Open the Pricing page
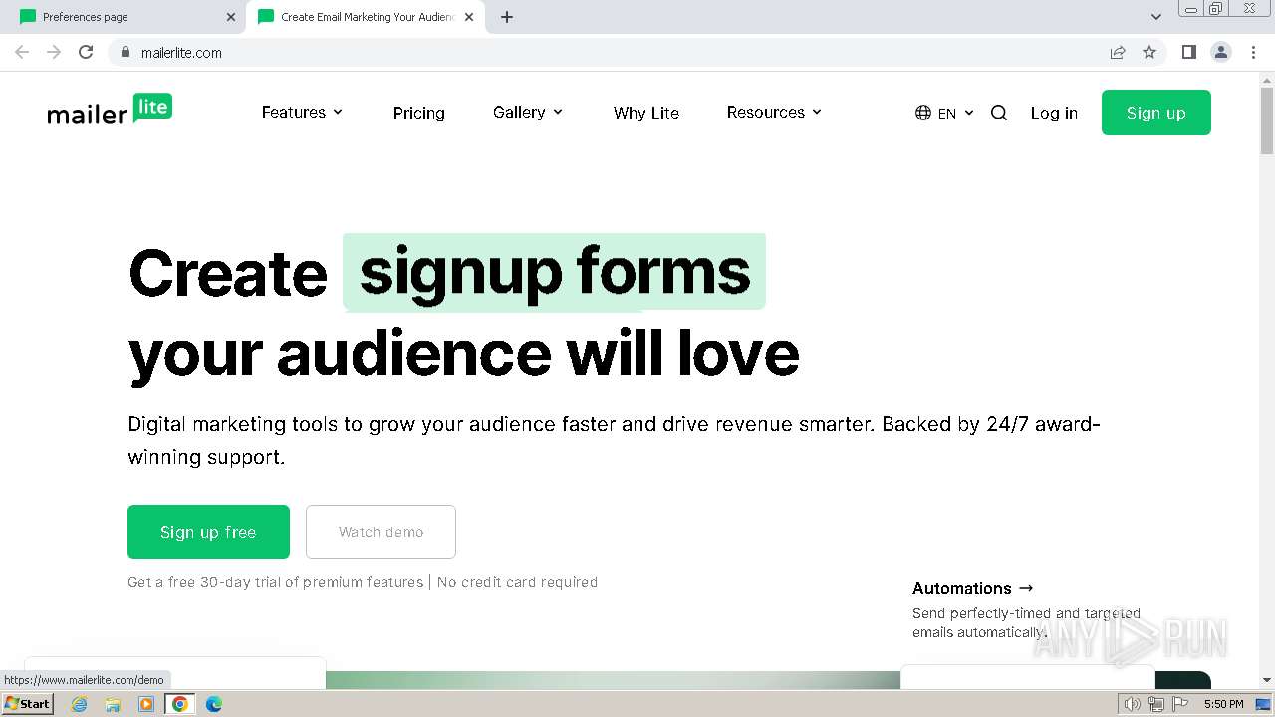The height and width of the screenshot is (717, 1275). coord(418,113)
